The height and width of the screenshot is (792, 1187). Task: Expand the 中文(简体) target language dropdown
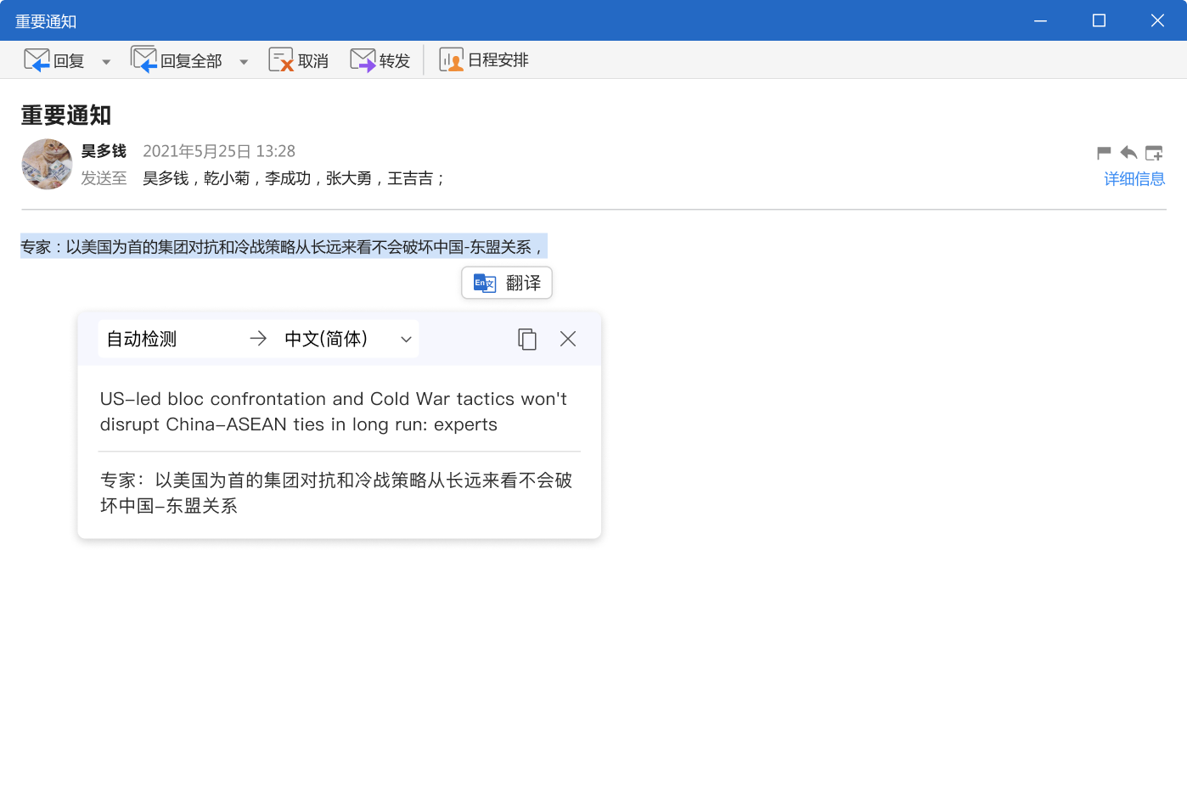click(406, 340)
